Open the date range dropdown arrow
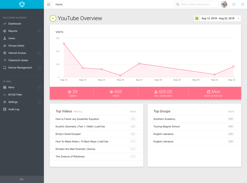The height and width of the screenshot is (183, 247). pos(238,19)
